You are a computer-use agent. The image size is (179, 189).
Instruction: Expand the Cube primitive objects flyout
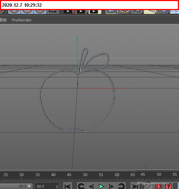click(112, 11)
